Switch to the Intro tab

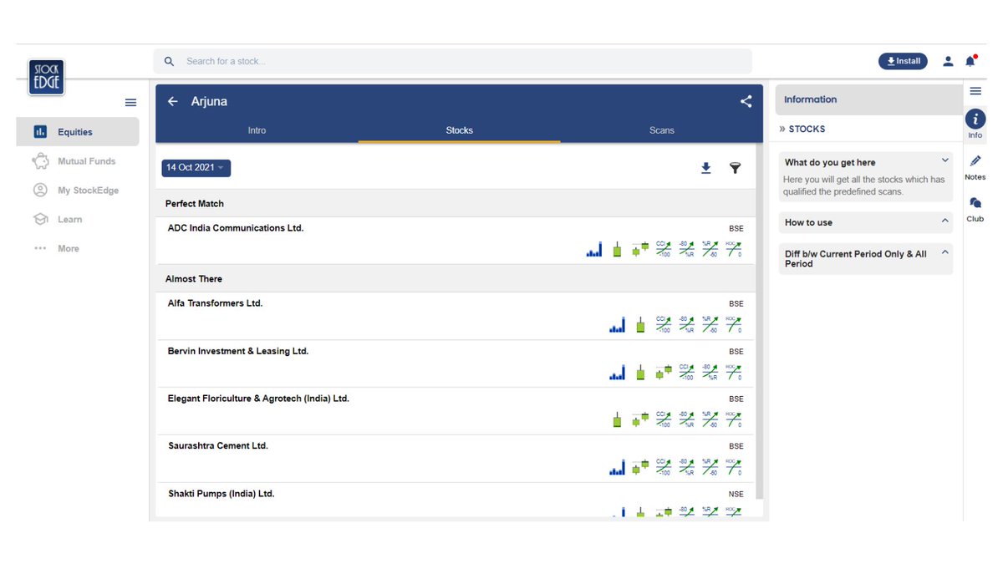click(257, 130)
